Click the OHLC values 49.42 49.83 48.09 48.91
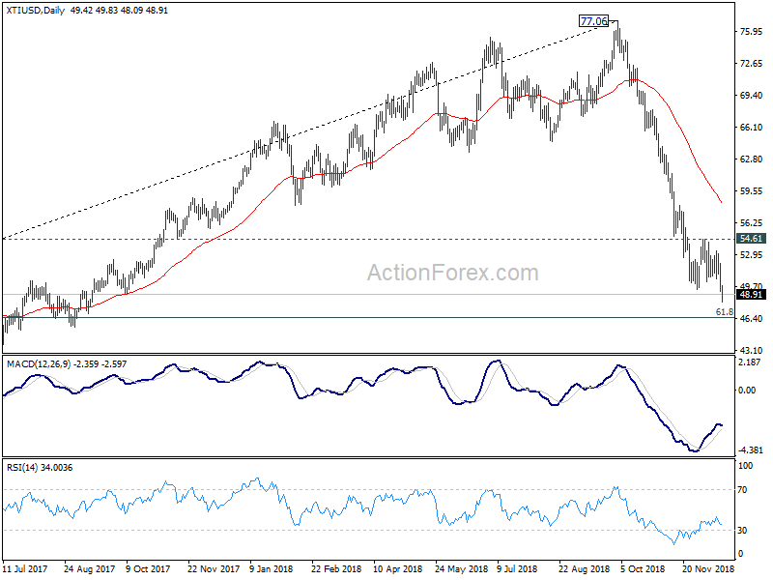The width and height of the screenshot is (773, 580). click(119, 11)
